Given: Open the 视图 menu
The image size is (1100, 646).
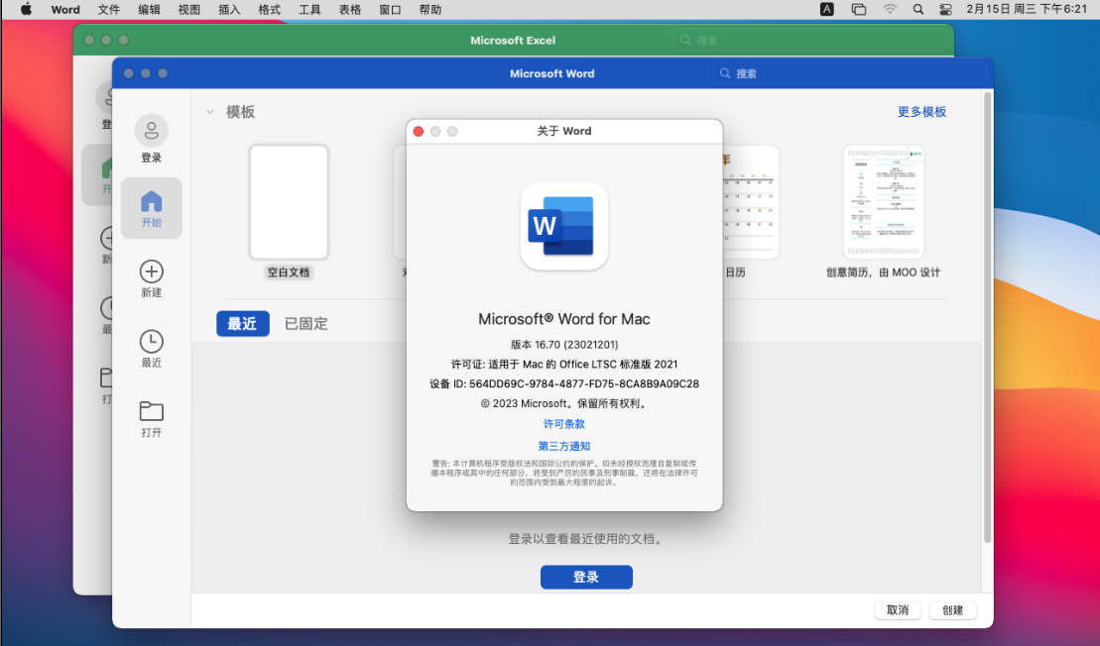Looking at the screenshot, I should 188,9.
